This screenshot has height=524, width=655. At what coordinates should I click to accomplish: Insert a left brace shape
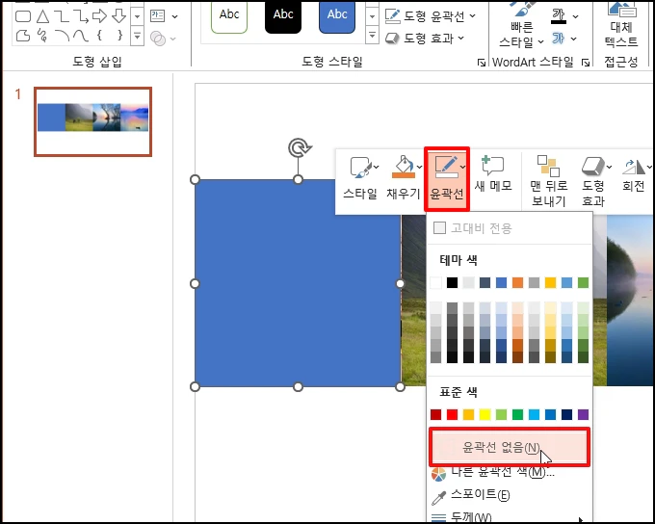click(99, 35)
